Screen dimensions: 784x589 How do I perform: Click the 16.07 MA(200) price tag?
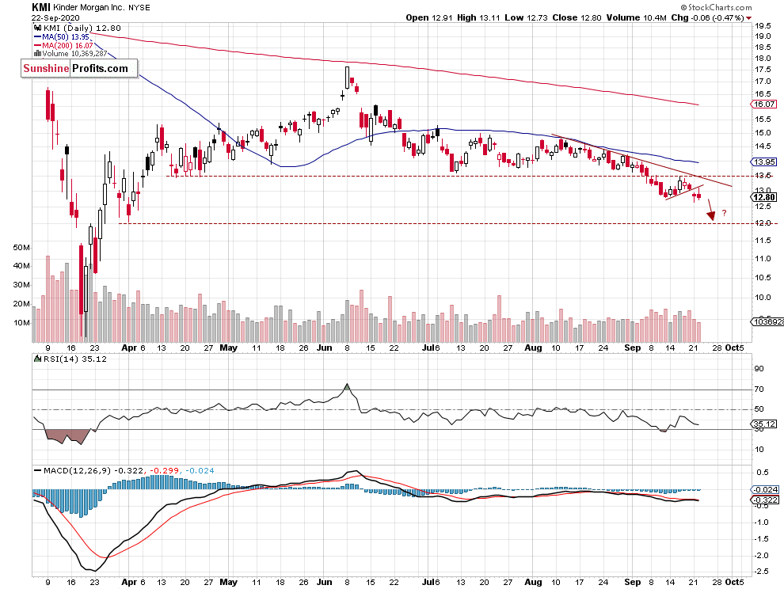tap(763, 104)
